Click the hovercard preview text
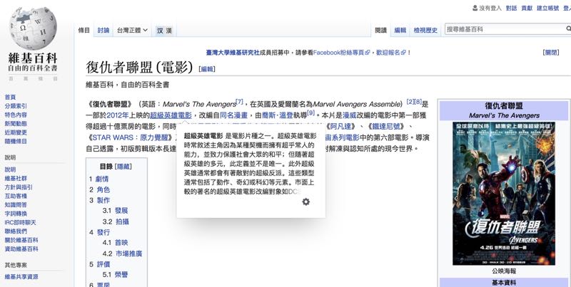Screen dimensions: 571x287 (250, 164)
